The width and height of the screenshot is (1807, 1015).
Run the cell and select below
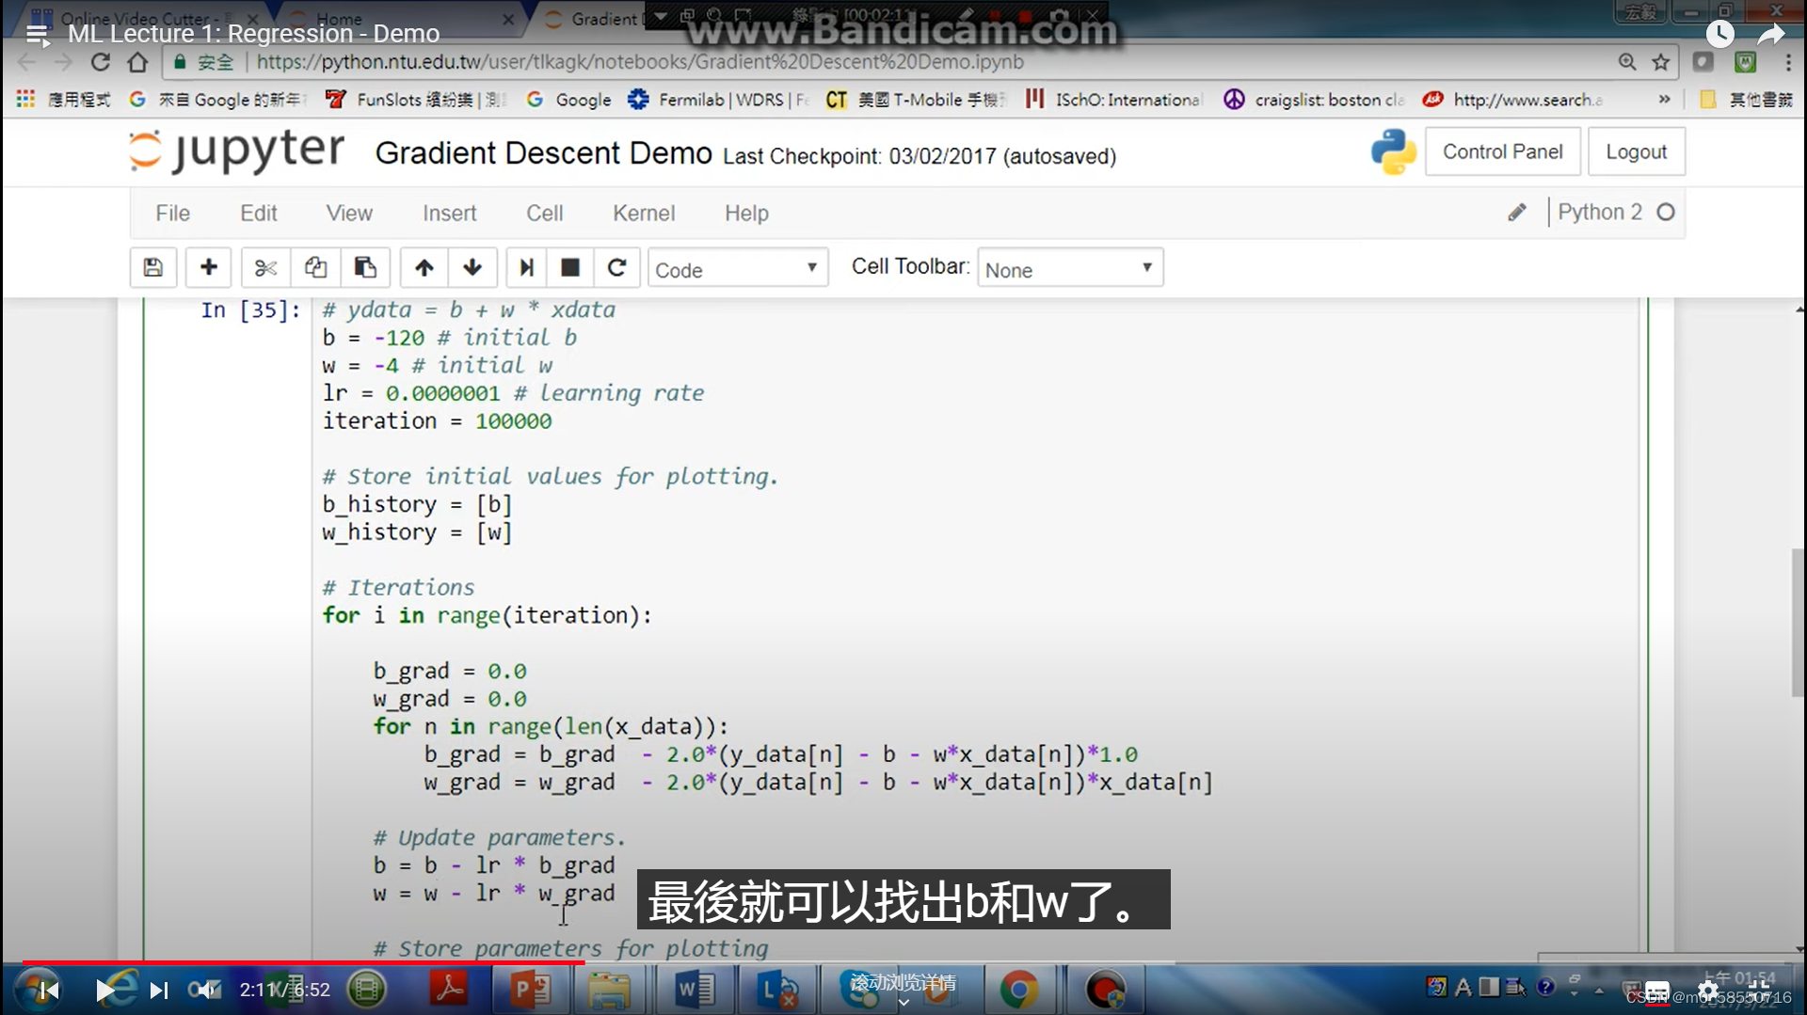point(527,268)
